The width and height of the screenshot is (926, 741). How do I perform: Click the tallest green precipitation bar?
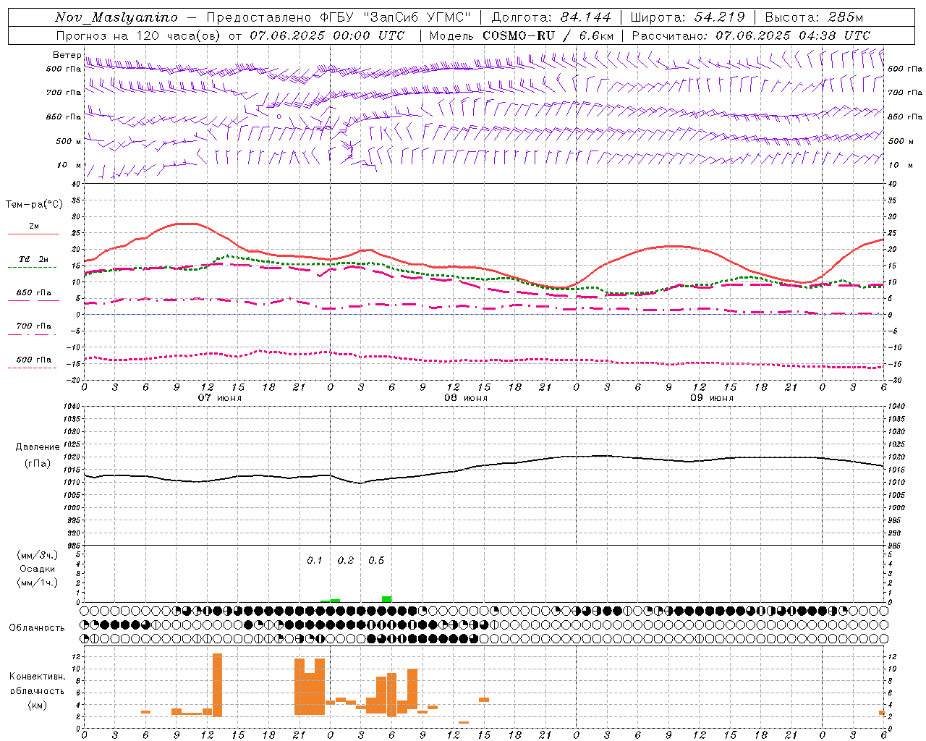click(x=387, y=599)
